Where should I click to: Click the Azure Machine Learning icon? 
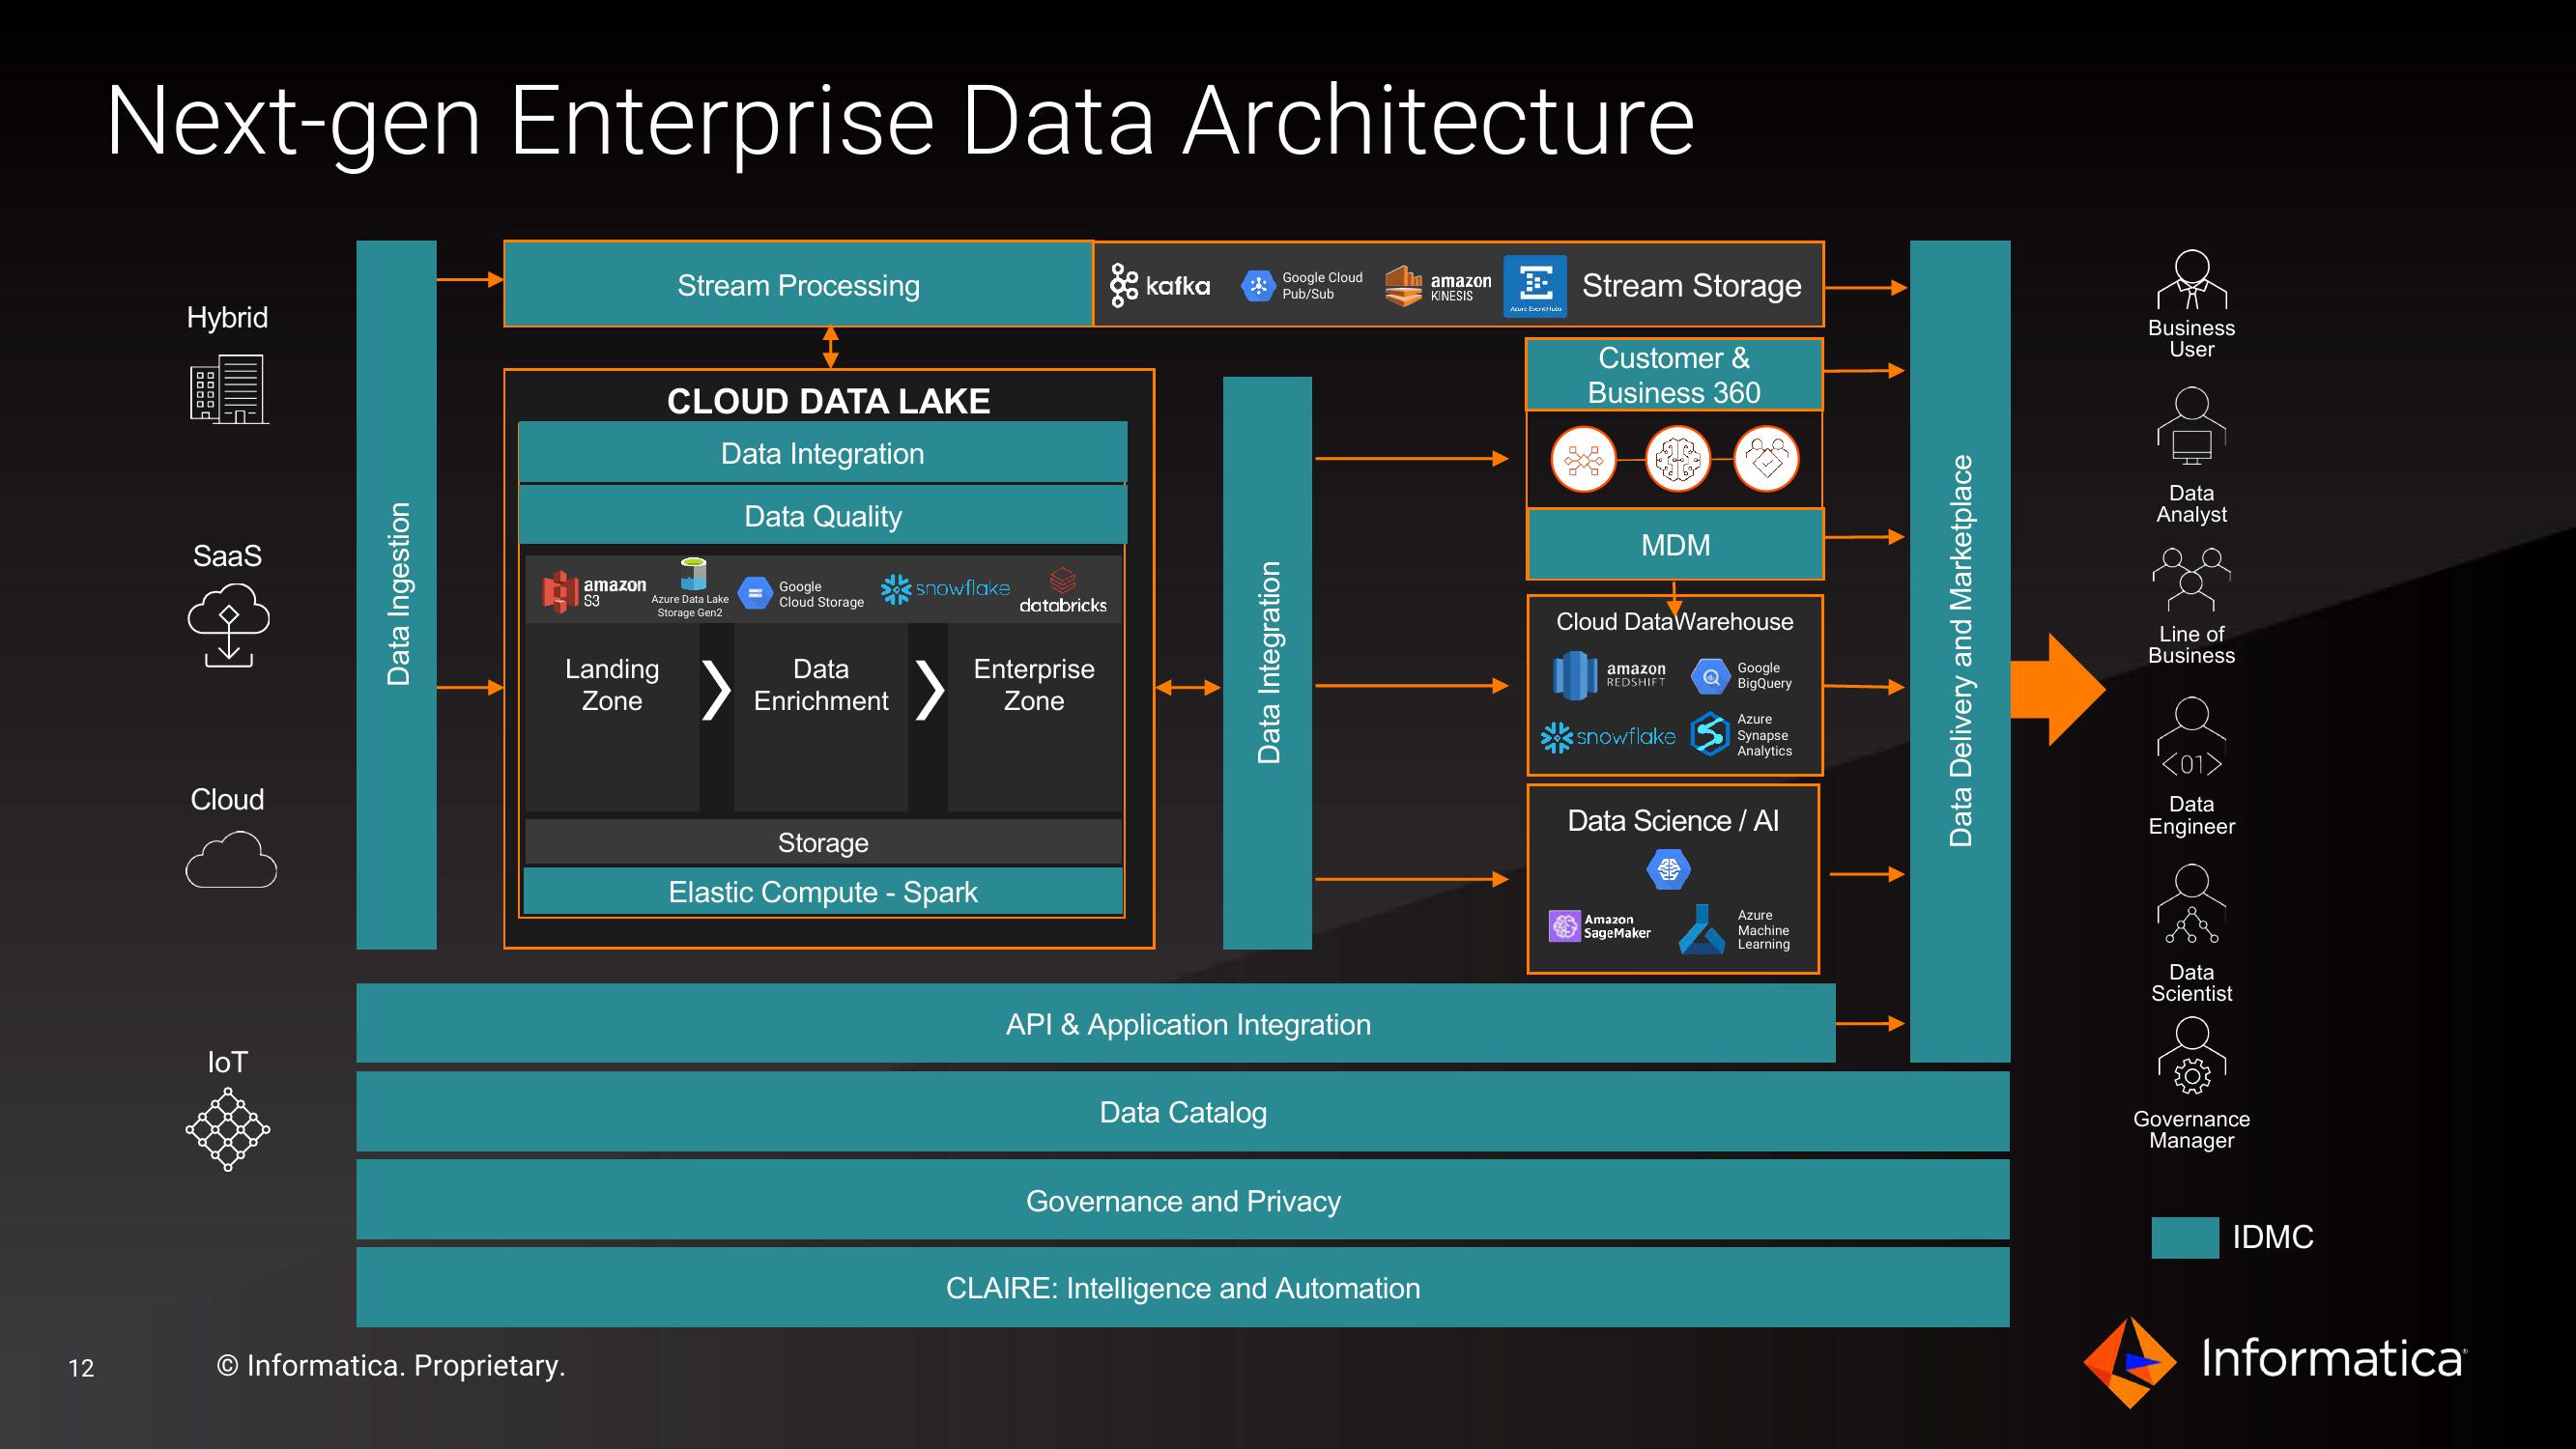pyautogui.click(x=1701, y=929)
